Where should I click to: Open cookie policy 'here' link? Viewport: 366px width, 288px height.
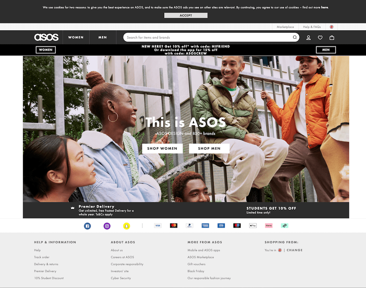click(x=325, y=7)
